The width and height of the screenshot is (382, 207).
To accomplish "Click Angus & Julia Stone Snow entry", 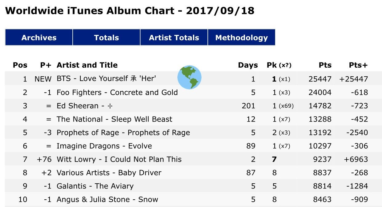I will [107, 200].
